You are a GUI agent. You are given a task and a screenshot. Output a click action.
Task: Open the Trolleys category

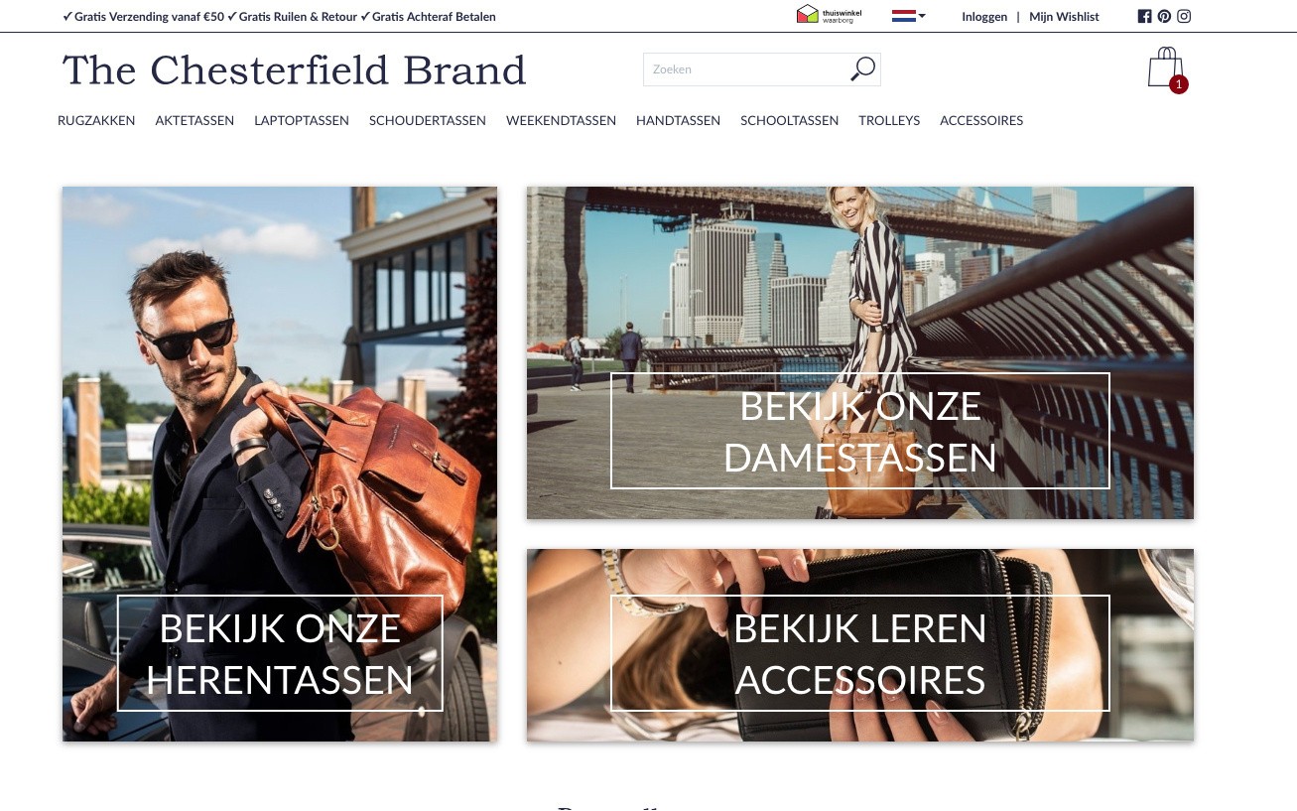pos(889,121)
